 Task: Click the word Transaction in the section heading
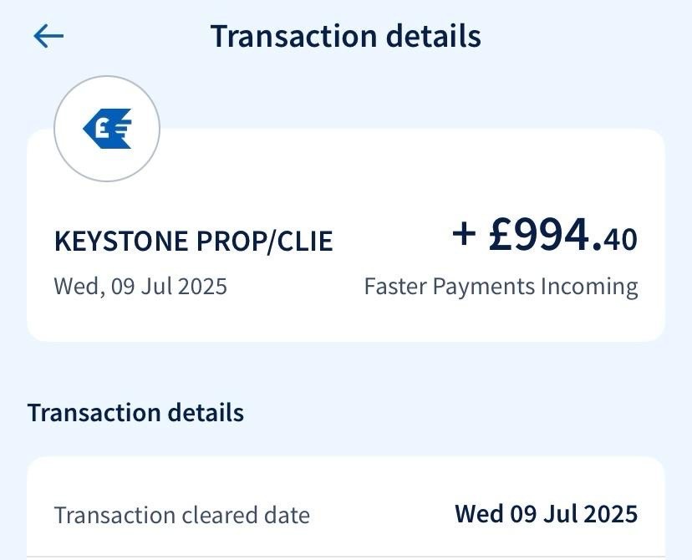pos(79,412)
